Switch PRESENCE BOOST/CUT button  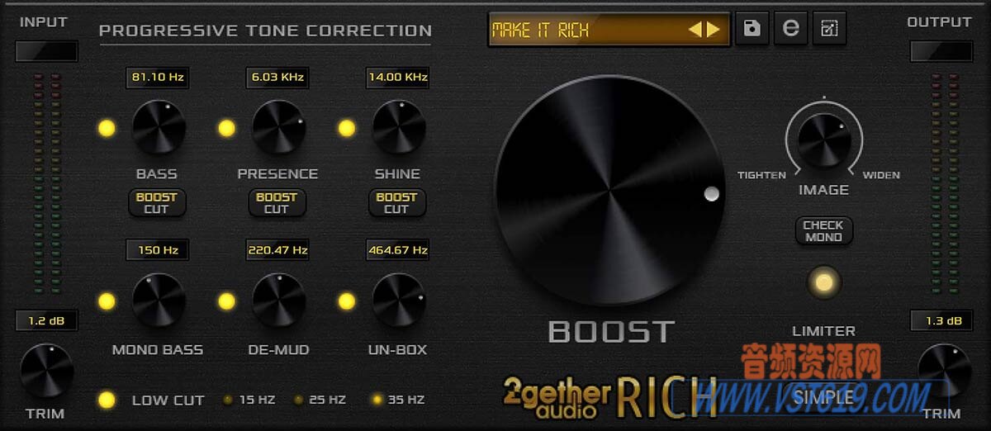[x=277, y=203]
